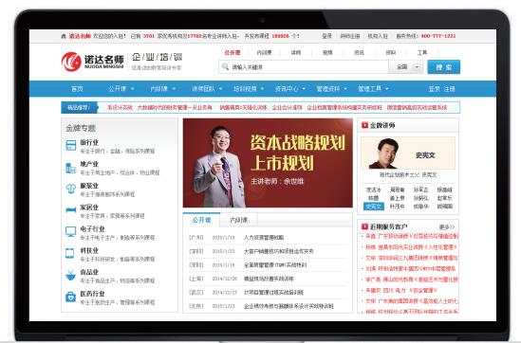Screen dimensions: 521x343
Task: Click 诺达名师 red text in top strip
Action: point(80,36)
